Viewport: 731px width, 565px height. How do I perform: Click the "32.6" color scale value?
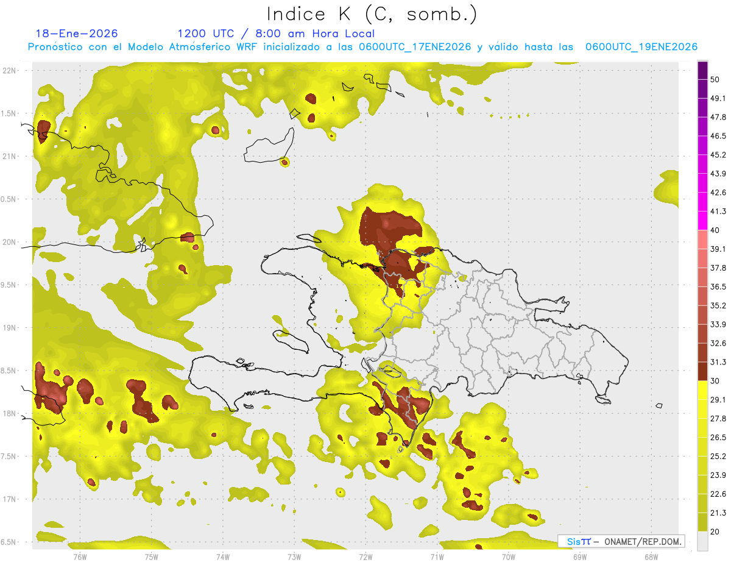point(718,343)
